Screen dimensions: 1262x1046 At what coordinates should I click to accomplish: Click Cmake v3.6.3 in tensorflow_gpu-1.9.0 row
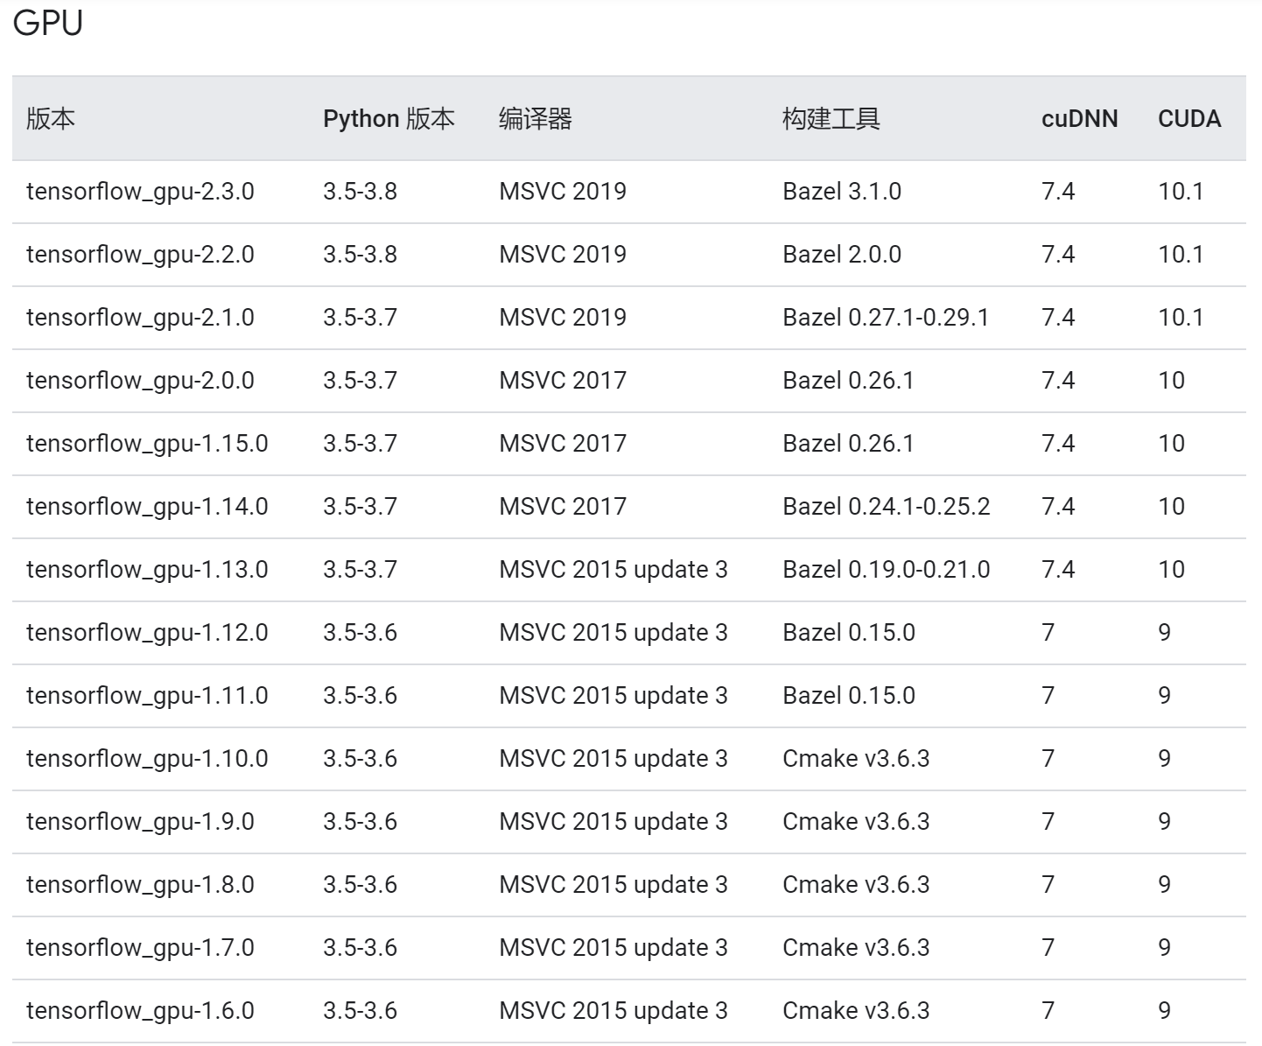coord(856,822)
